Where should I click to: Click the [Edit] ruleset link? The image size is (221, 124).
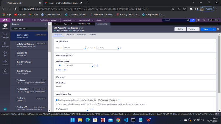point(83,31)
